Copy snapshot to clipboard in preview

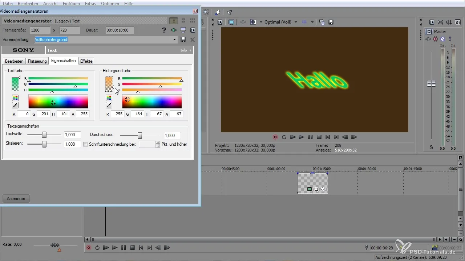click(322, 22)
